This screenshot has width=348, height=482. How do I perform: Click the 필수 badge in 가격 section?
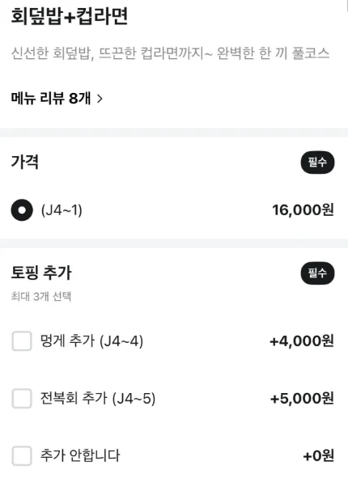click(x=317, y=163)
